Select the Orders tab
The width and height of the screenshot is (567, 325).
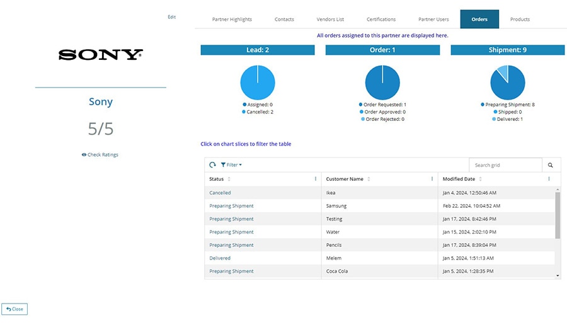(479, 19)
